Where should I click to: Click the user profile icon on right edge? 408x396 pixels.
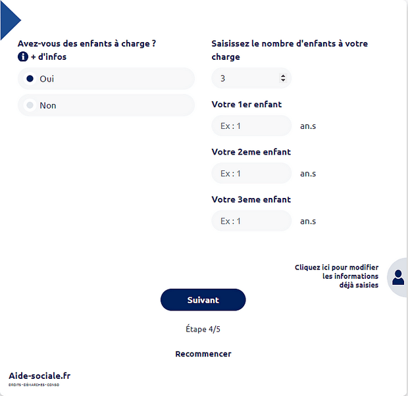(397, 278)
